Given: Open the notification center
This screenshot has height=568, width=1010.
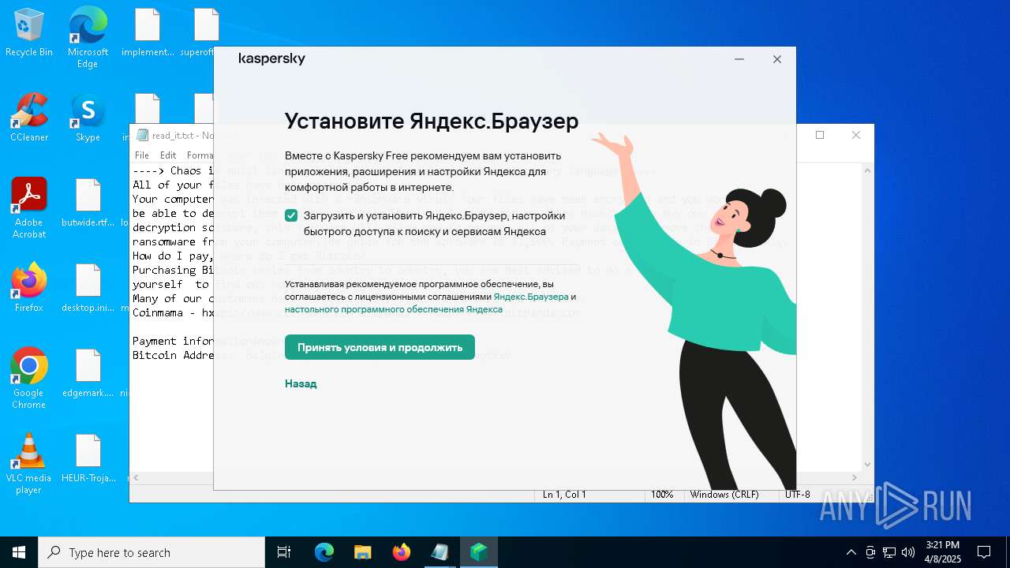Looking at the screenshot, I should pos(984,552).
